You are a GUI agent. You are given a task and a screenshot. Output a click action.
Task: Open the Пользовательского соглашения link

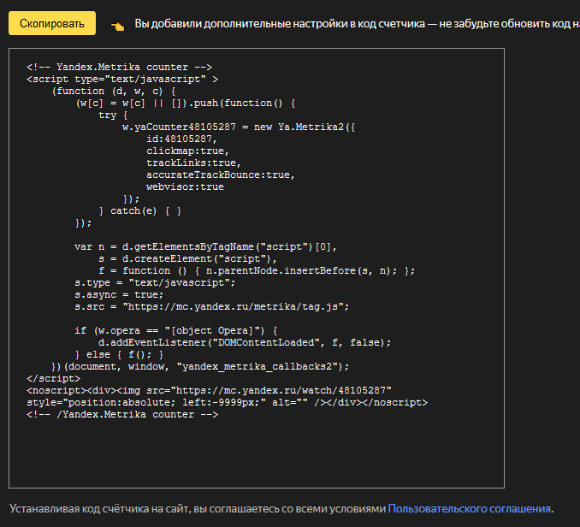[x=470, y=508]
